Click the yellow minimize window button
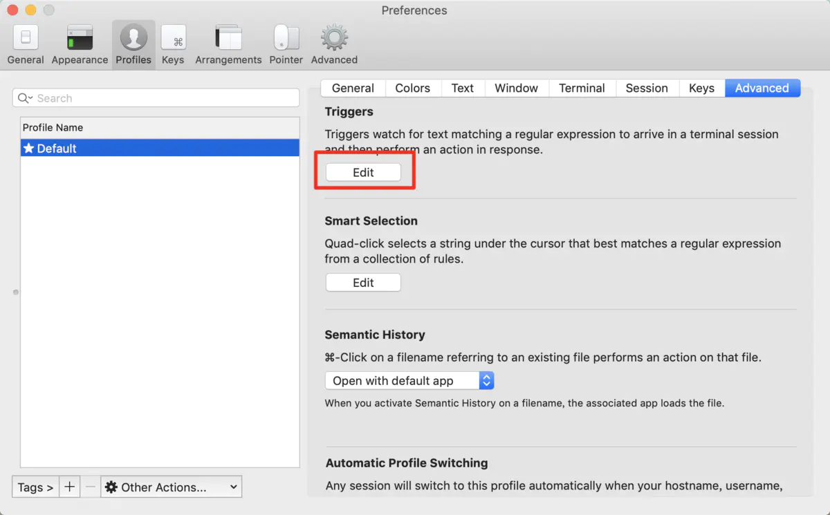Viewport: 830px width, 515px height. coord(30,10)
